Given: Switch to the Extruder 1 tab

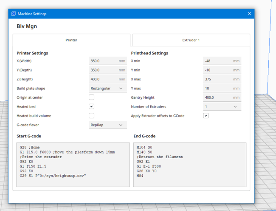Looking at the screenshot, I should (x=191, y=40).
